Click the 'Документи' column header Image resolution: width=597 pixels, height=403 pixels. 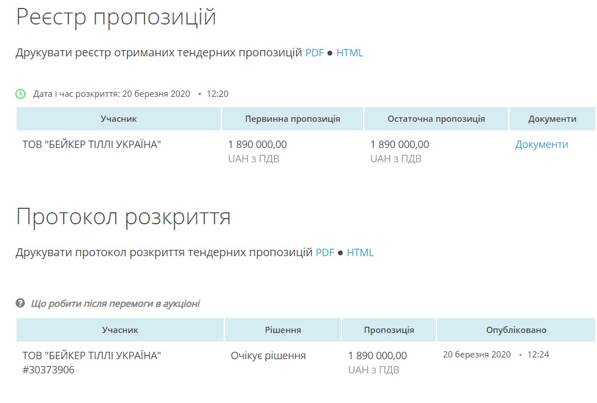[x=552, y=119]
